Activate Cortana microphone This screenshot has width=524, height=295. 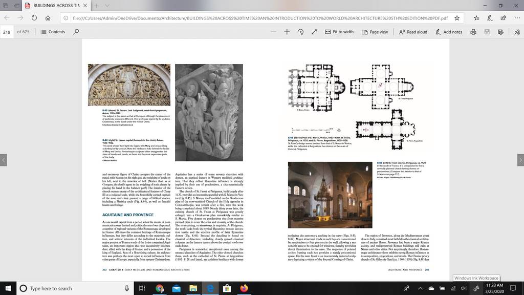(x=127, y=288)
